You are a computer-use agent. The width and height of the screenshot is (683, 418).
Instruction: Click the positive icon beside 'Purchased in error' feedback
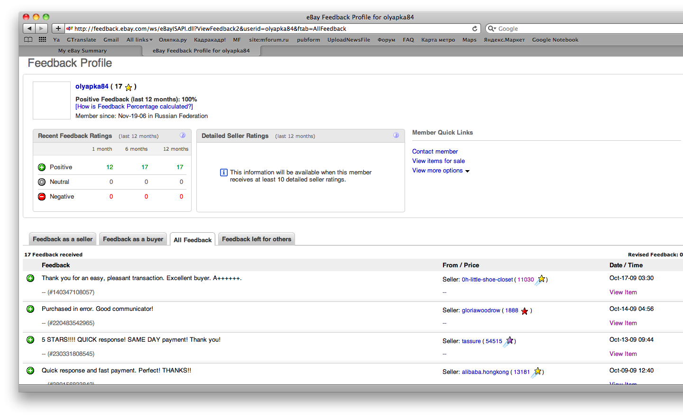pos(30,309)
